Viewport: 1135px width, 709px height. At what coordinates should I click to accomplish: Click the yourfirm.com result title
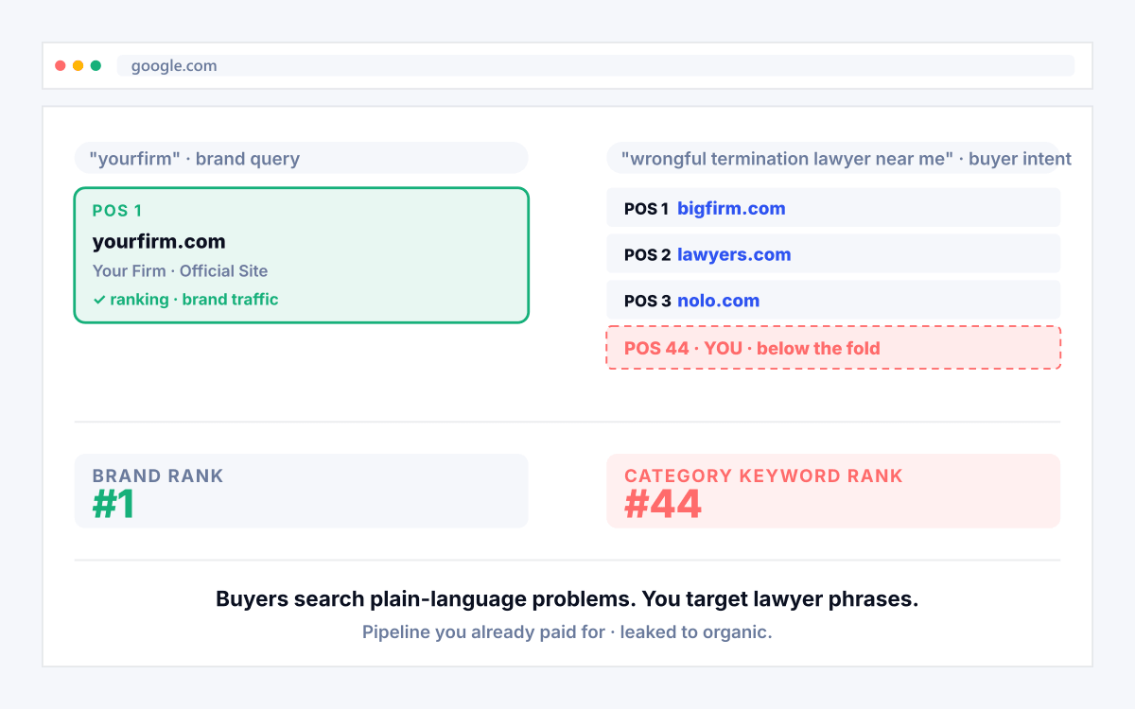click(x=159, y=241)
